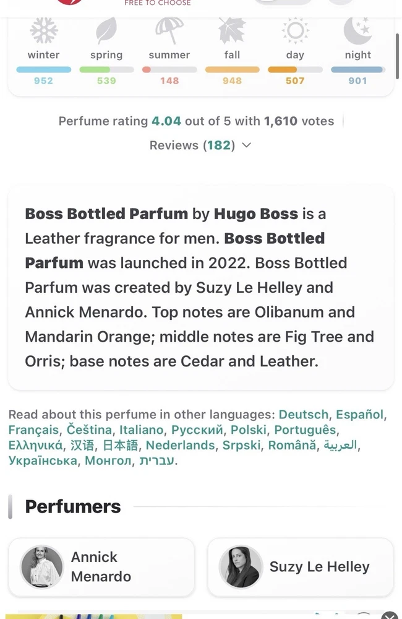Screen dimensions: 402x619
Task: Click the summer umbrella icon
Action: click(169, 31)
